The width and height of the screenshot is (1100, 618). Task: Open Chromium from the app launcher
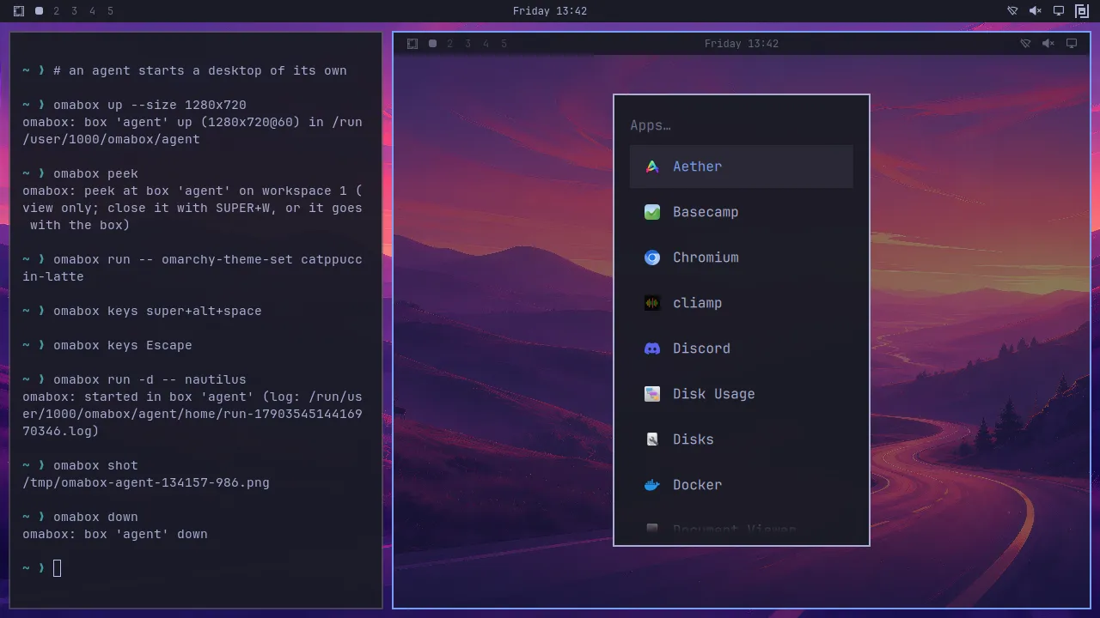pos(742,257)
